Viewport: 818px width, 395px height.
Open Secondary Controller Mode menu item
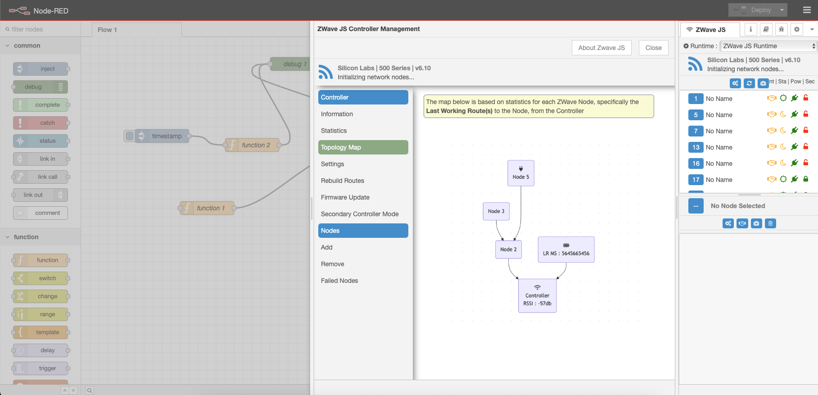point(363,214)
